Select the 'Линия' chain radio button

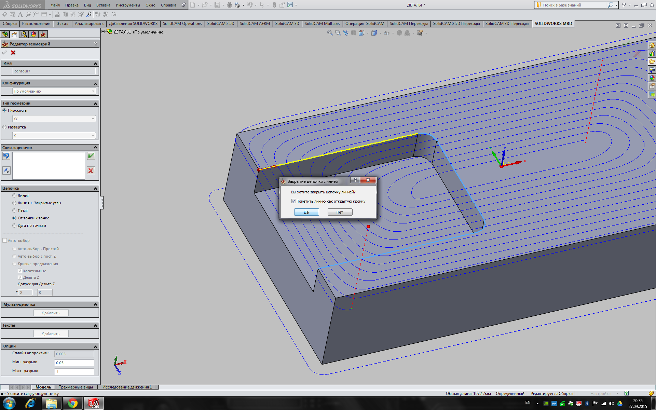point(14,195)
